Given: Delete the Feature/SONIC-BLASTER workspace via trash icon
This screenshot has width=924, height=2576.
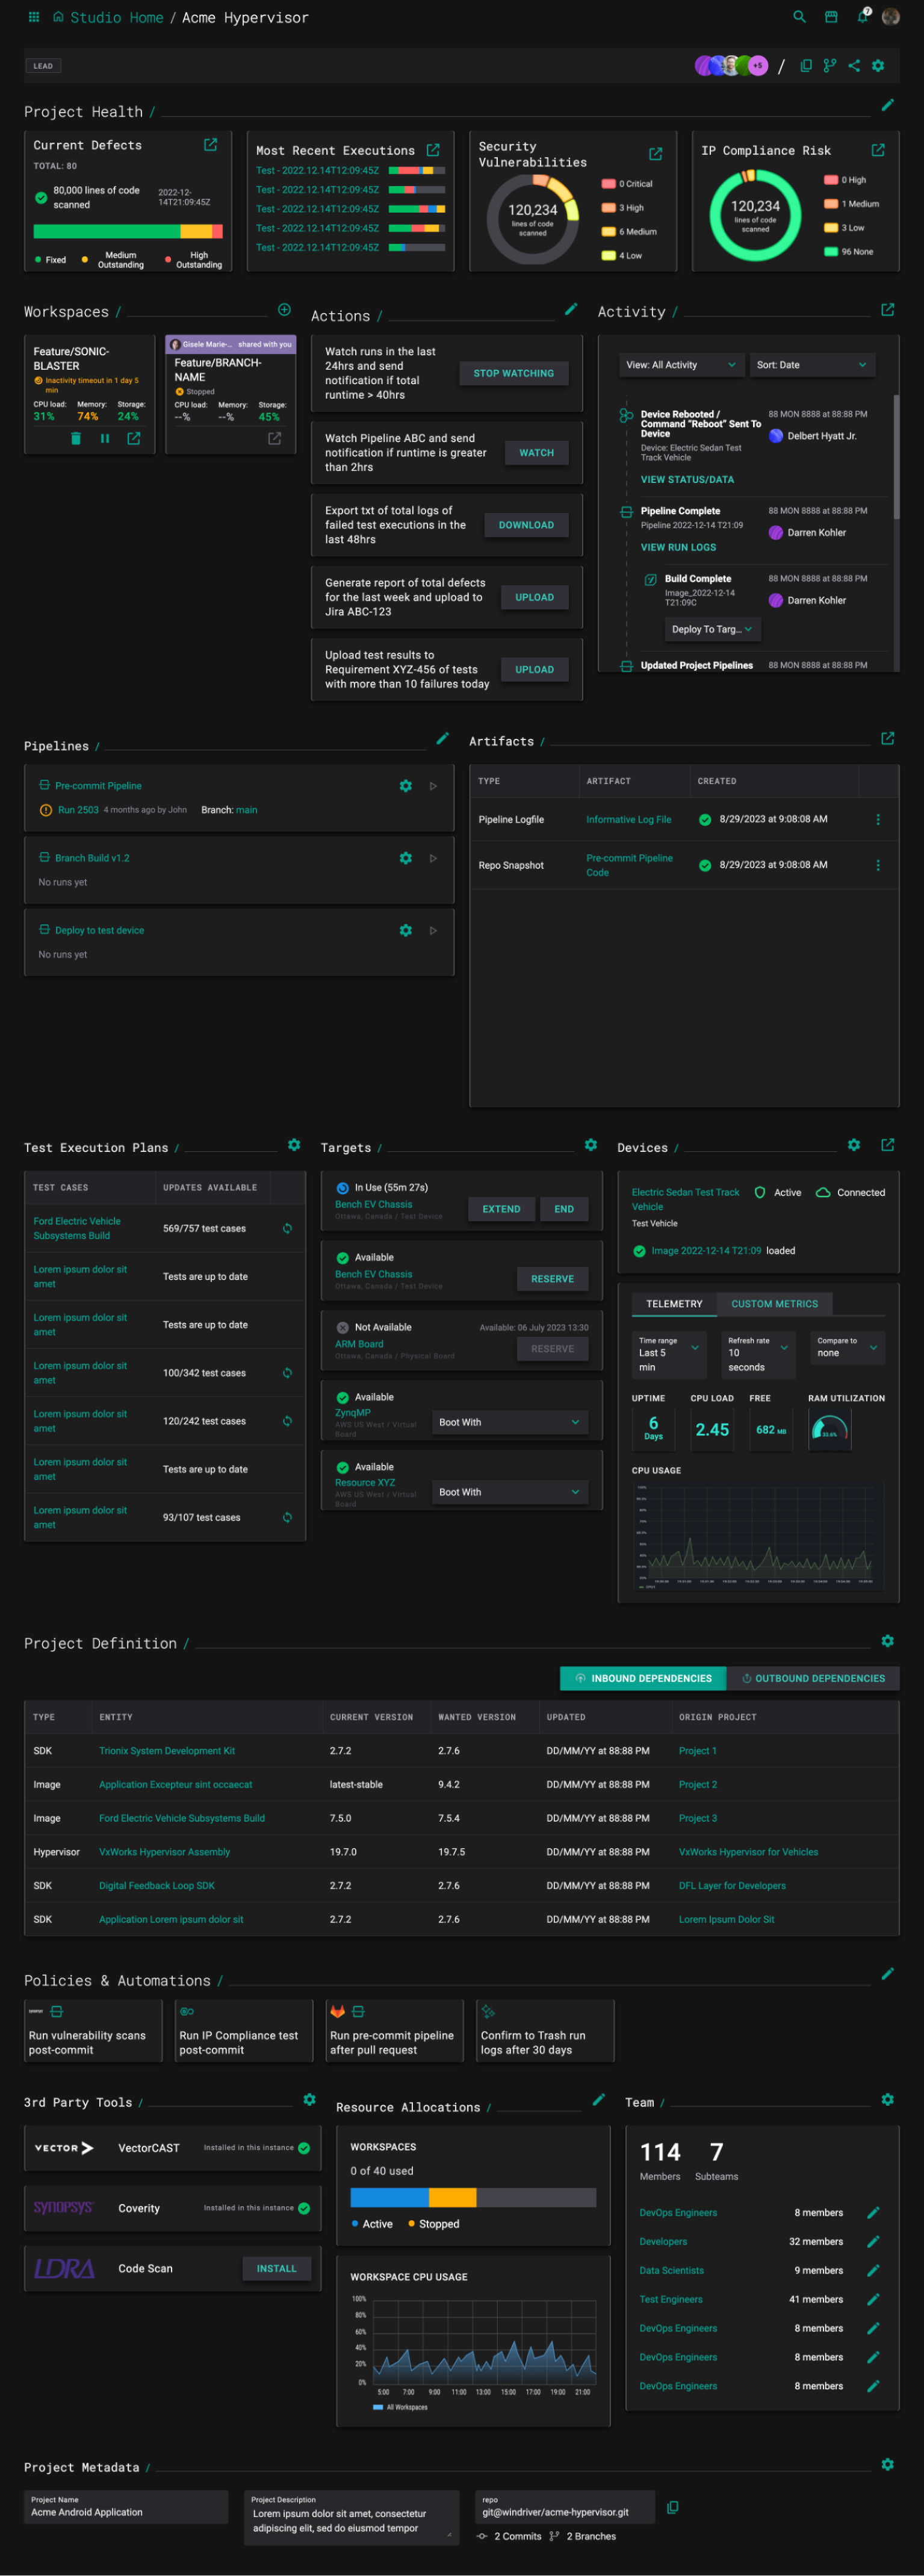Looking at the screenshot, I should tap(76, 438).
